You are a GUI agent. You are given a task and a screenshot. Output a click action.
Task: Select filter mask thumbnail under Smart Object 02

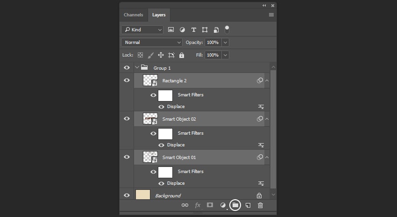coord(165,134)
